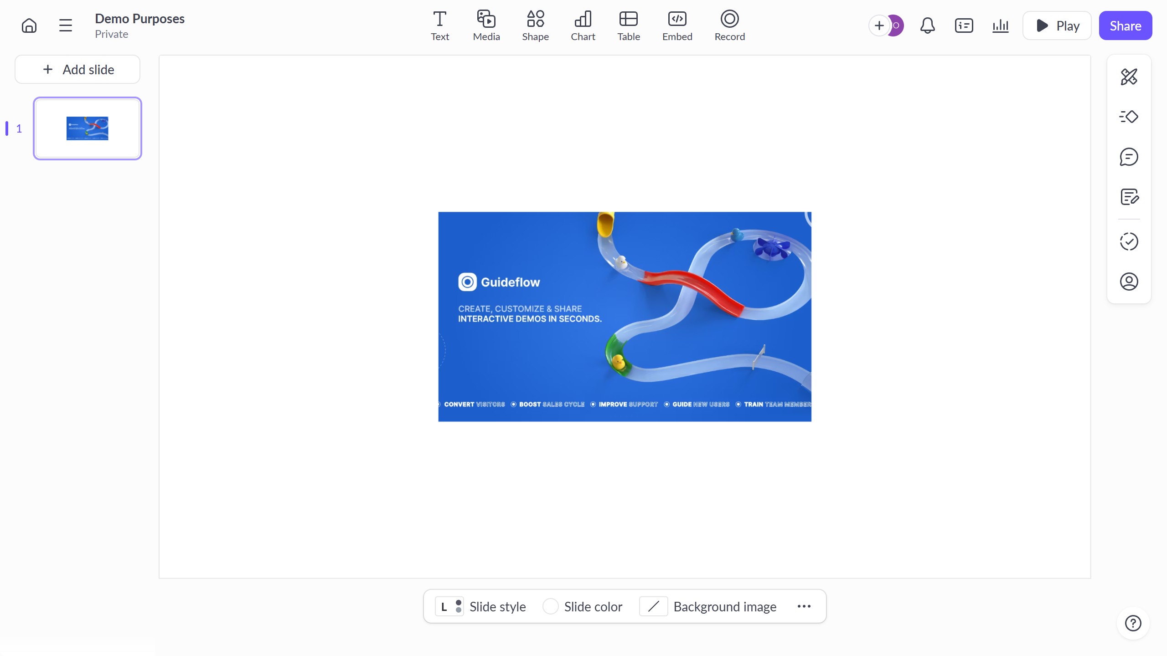Open the Background image picker
The width and height of the screenshot is (1167, 656).
(708, 606)
